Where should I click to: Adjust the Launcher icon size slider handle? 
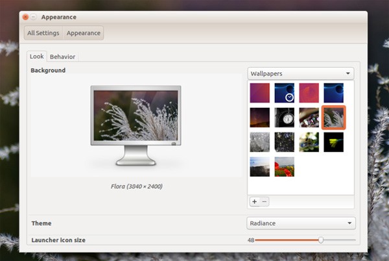[321, 240]
